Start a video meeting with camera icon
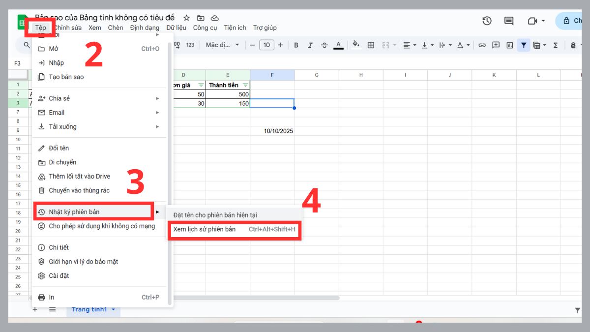Image resolution: width=590 pixels, height=332 pixels. click(x=532, y=21)
